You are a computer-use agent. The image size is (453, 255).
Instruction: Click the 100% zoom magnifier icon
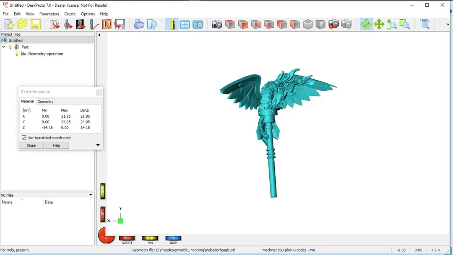coord(424,24)
